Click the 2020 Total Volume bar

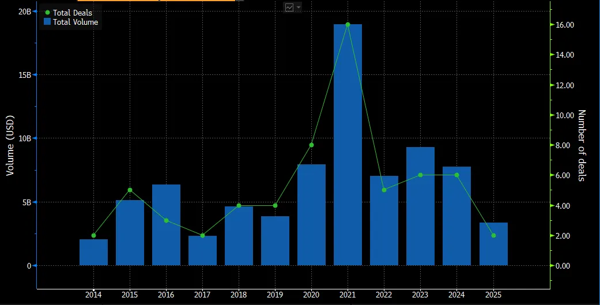click(x=311, y=214)
